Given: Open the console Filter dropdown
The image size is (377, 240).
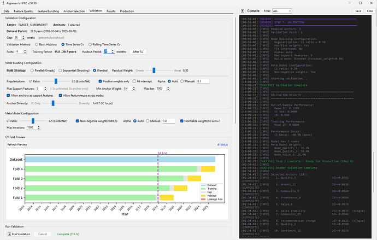Looking at the screenshot, I should tap(282, 11).
